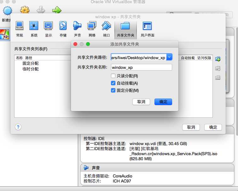Click the 访问权限 column header

tap(204, 58)
